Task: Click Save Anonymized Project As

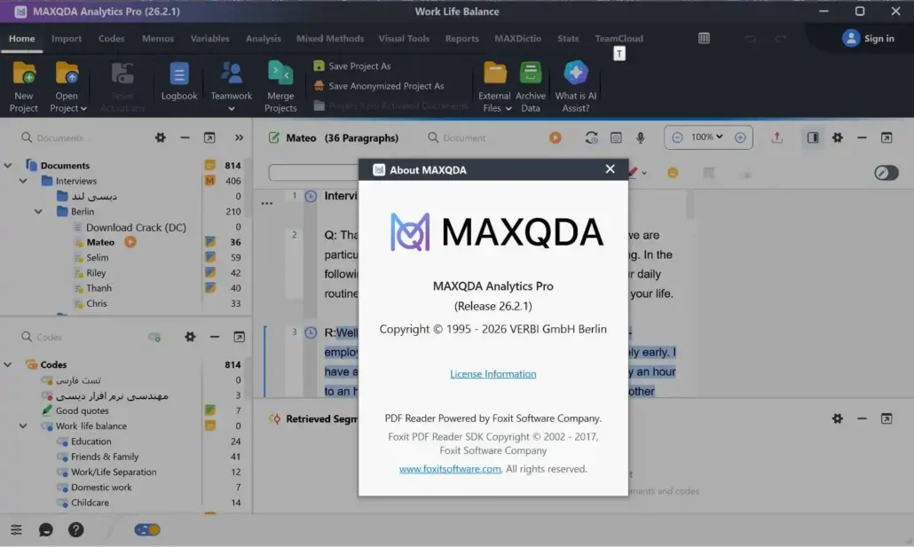Action: point(379,86)
